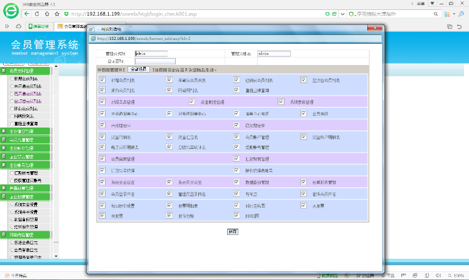
Task: Click the 管理员姓名 input field
Action: (x=276, y=54)
